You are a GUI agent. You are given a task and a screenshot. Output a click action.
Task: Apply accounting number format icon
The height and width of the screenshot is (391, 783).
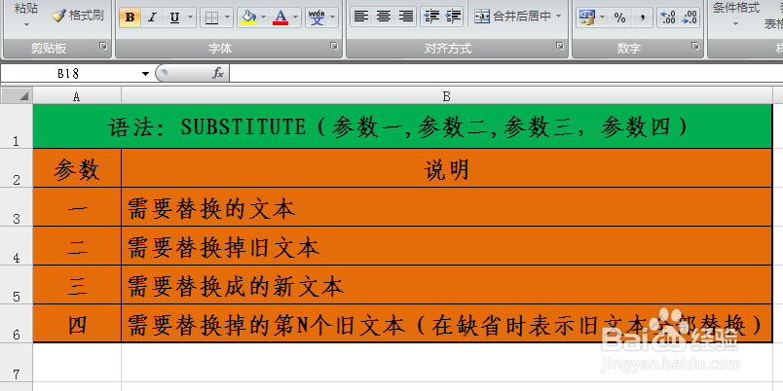click(586, 18)
